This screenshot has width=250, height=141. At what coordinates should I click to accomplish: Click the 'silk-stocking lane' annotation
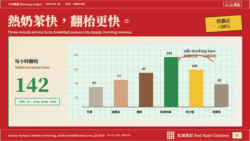[199, 51]
